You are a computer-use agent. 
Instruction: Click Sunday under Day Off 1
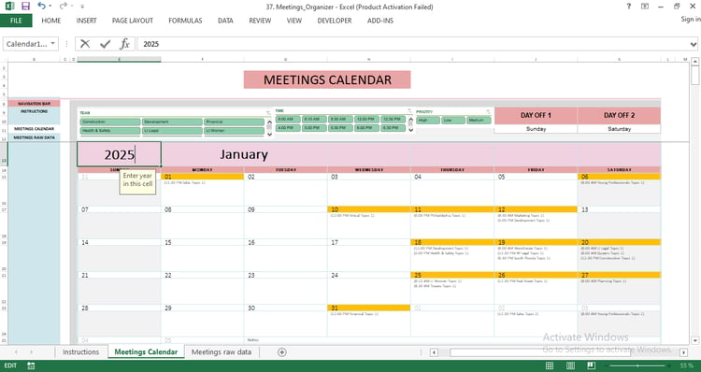(x=536, y=129)
